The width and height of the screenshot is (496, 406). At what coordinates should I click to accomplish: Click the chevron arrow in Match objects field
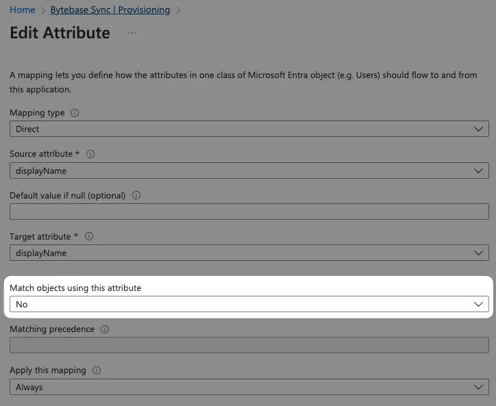point(478,304)
